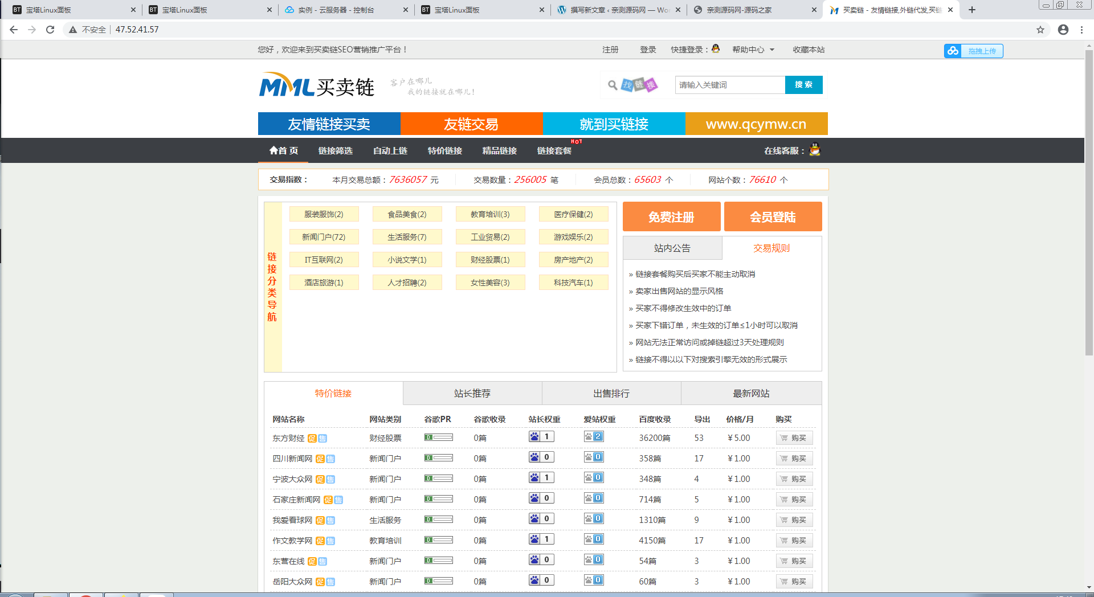Click the 售 badge next to 宁波大众网
The height and width of the screenshot is (597, 1094).
[x=330, y=479]
